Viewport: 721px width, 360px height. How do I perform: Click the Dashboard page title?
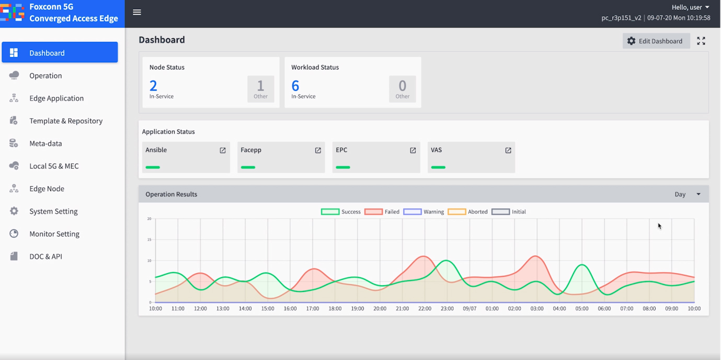click(x=162, y=40)
